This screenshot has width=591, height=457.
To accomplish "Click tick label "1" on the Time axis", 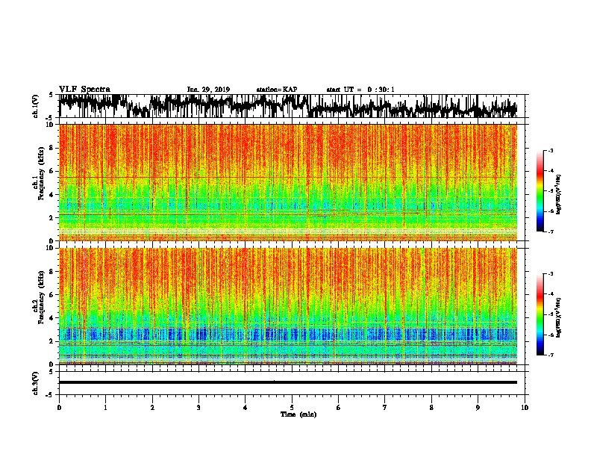I will coord(105,408).
